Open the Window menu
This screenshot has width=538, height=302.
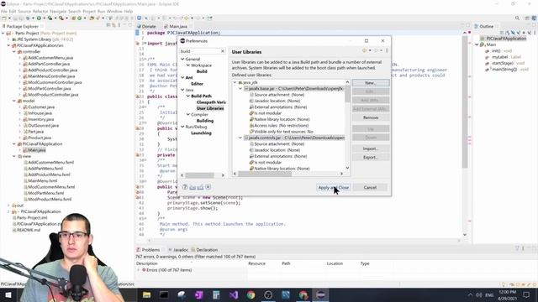[114, 11]
